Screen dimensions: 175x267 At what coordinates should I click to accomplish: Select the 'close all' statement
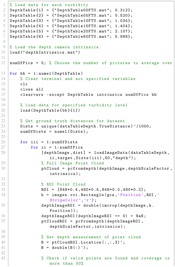[x=32, y=89]
